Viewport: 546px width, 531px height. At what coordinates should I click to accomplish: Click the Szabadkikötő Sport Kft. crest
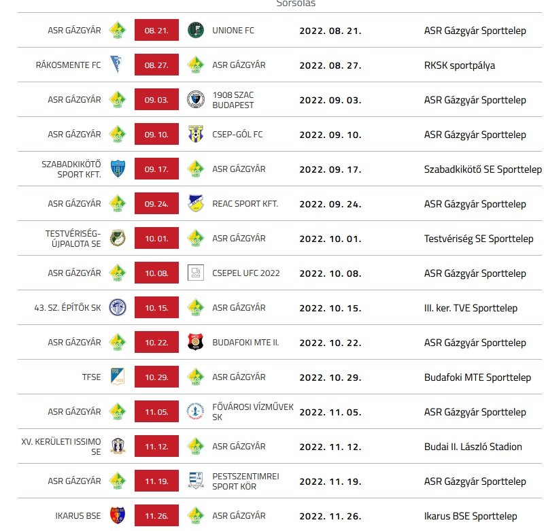[118, 169]
